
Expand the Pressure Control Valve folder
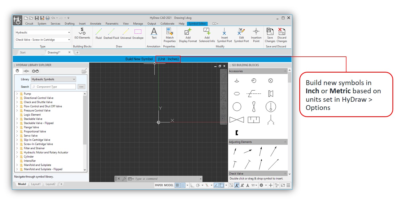[x=17, y=110]
